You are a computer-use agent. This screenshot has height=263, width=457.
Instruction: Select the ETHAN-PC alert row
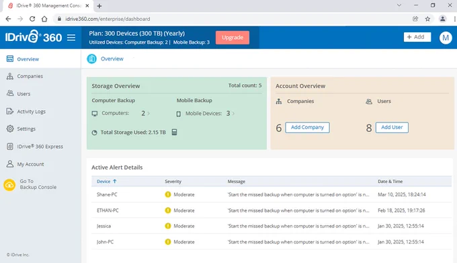pyautogui.click(x=272, y=211)
